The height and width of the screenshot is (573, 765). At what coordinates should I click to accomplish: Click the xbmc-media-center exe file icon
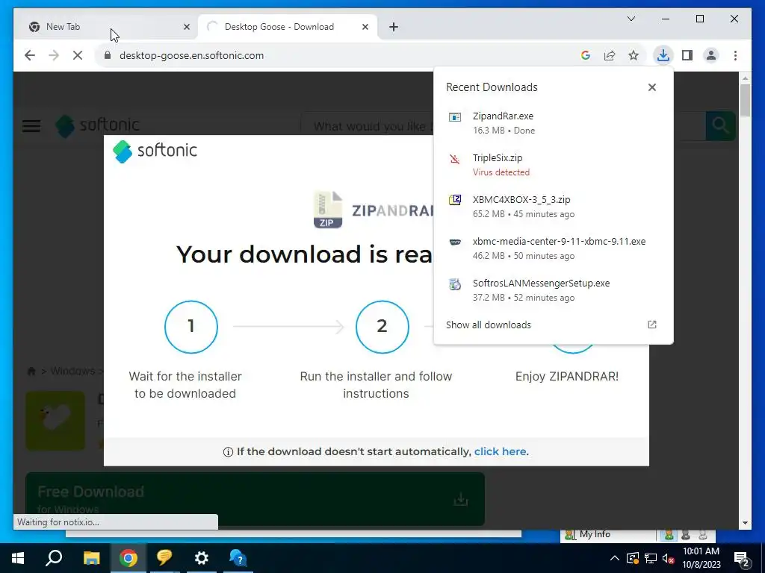coord(455,242)
